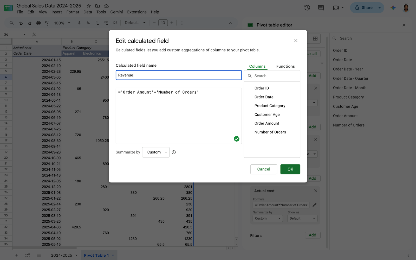The height and width of the screenshot is (260, 416).
Task: Open the Summarize by Custom dropdown in dialog
Action: tap(156, 152)
